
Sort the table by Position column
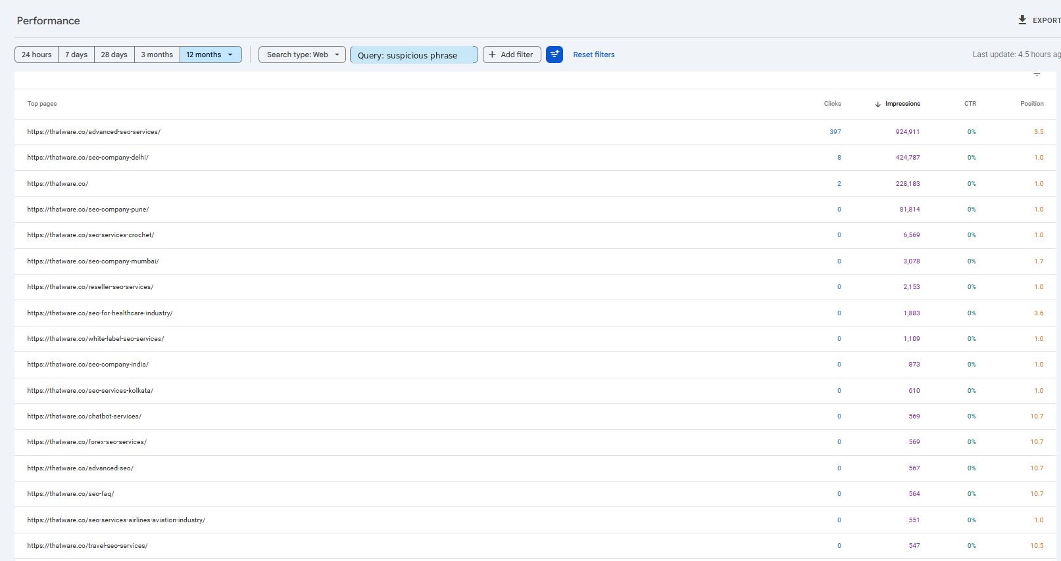click(x=1032, y=104)
